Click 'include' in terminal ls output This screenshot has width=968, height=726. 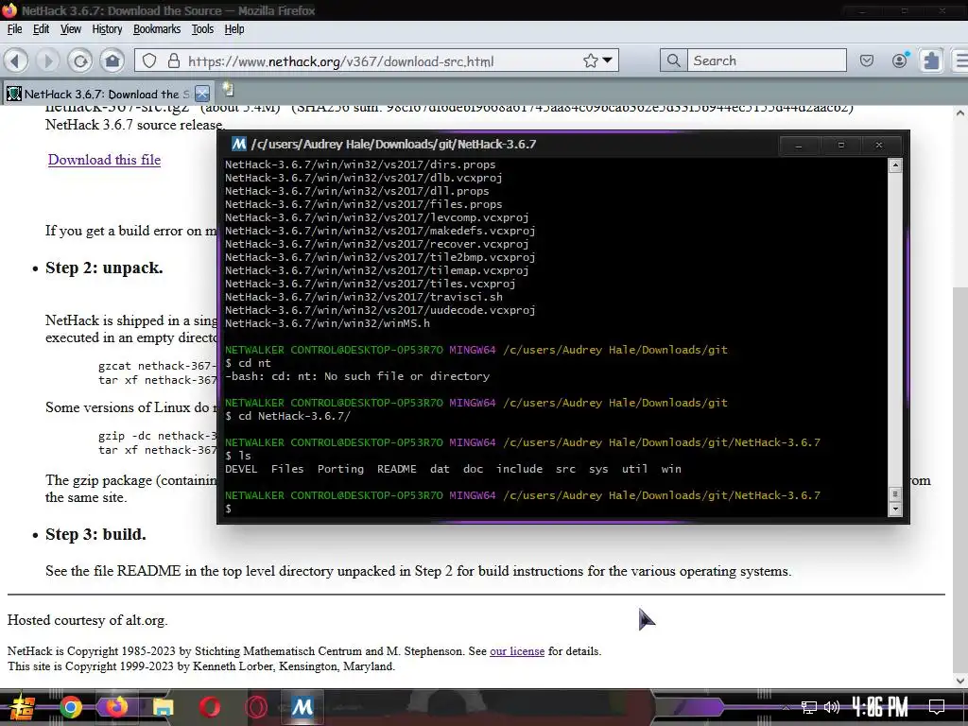520,469
